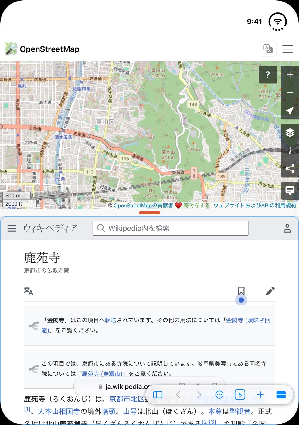Viewport: 299px width, 425px height.
Task: Click the OpenStreetMap title text
Action: click(x=49, y=49)
